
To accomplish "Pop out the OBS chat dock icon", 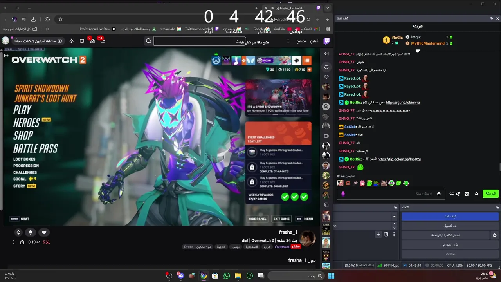I will (x=492, y=18).
